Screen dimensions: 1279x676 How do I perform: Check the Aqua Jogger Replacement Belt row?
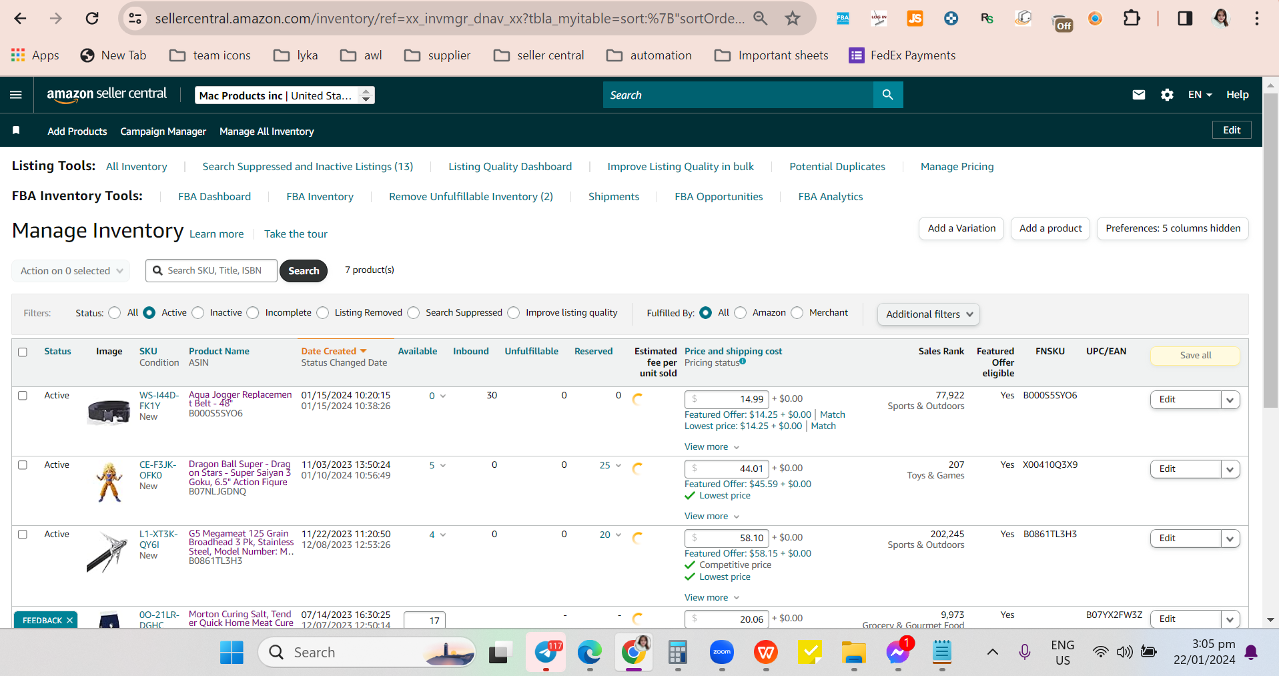point(23,396)
